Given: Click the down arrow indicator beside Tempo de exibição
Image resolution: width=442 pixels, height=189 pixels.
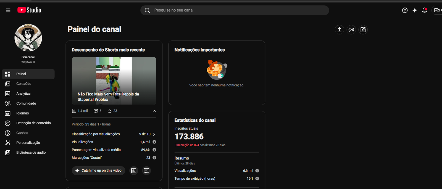Looking at the screenshot, I should [257, 179].
